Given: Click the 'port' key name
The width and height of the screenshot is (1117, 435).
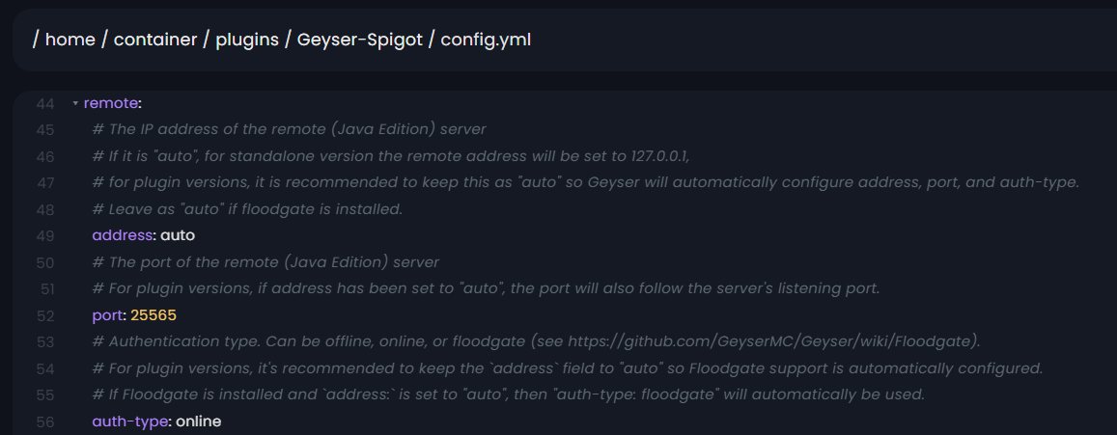Looking at the screenshot, I should 108,314.
